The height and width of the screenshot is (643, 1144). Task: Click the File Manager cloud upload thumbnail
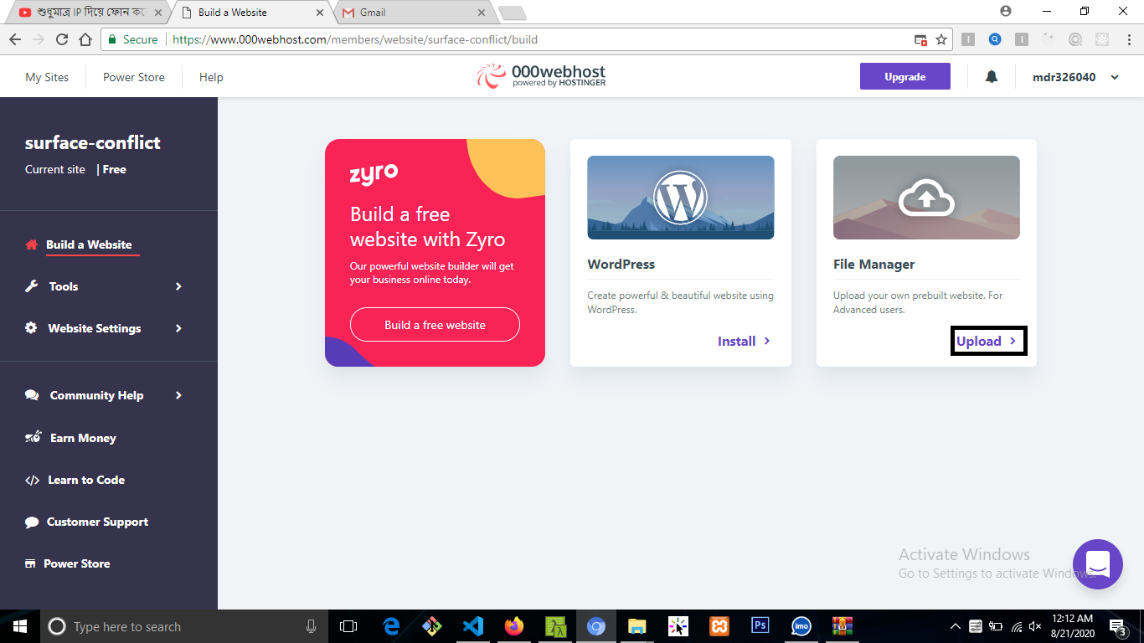(926, 198)
